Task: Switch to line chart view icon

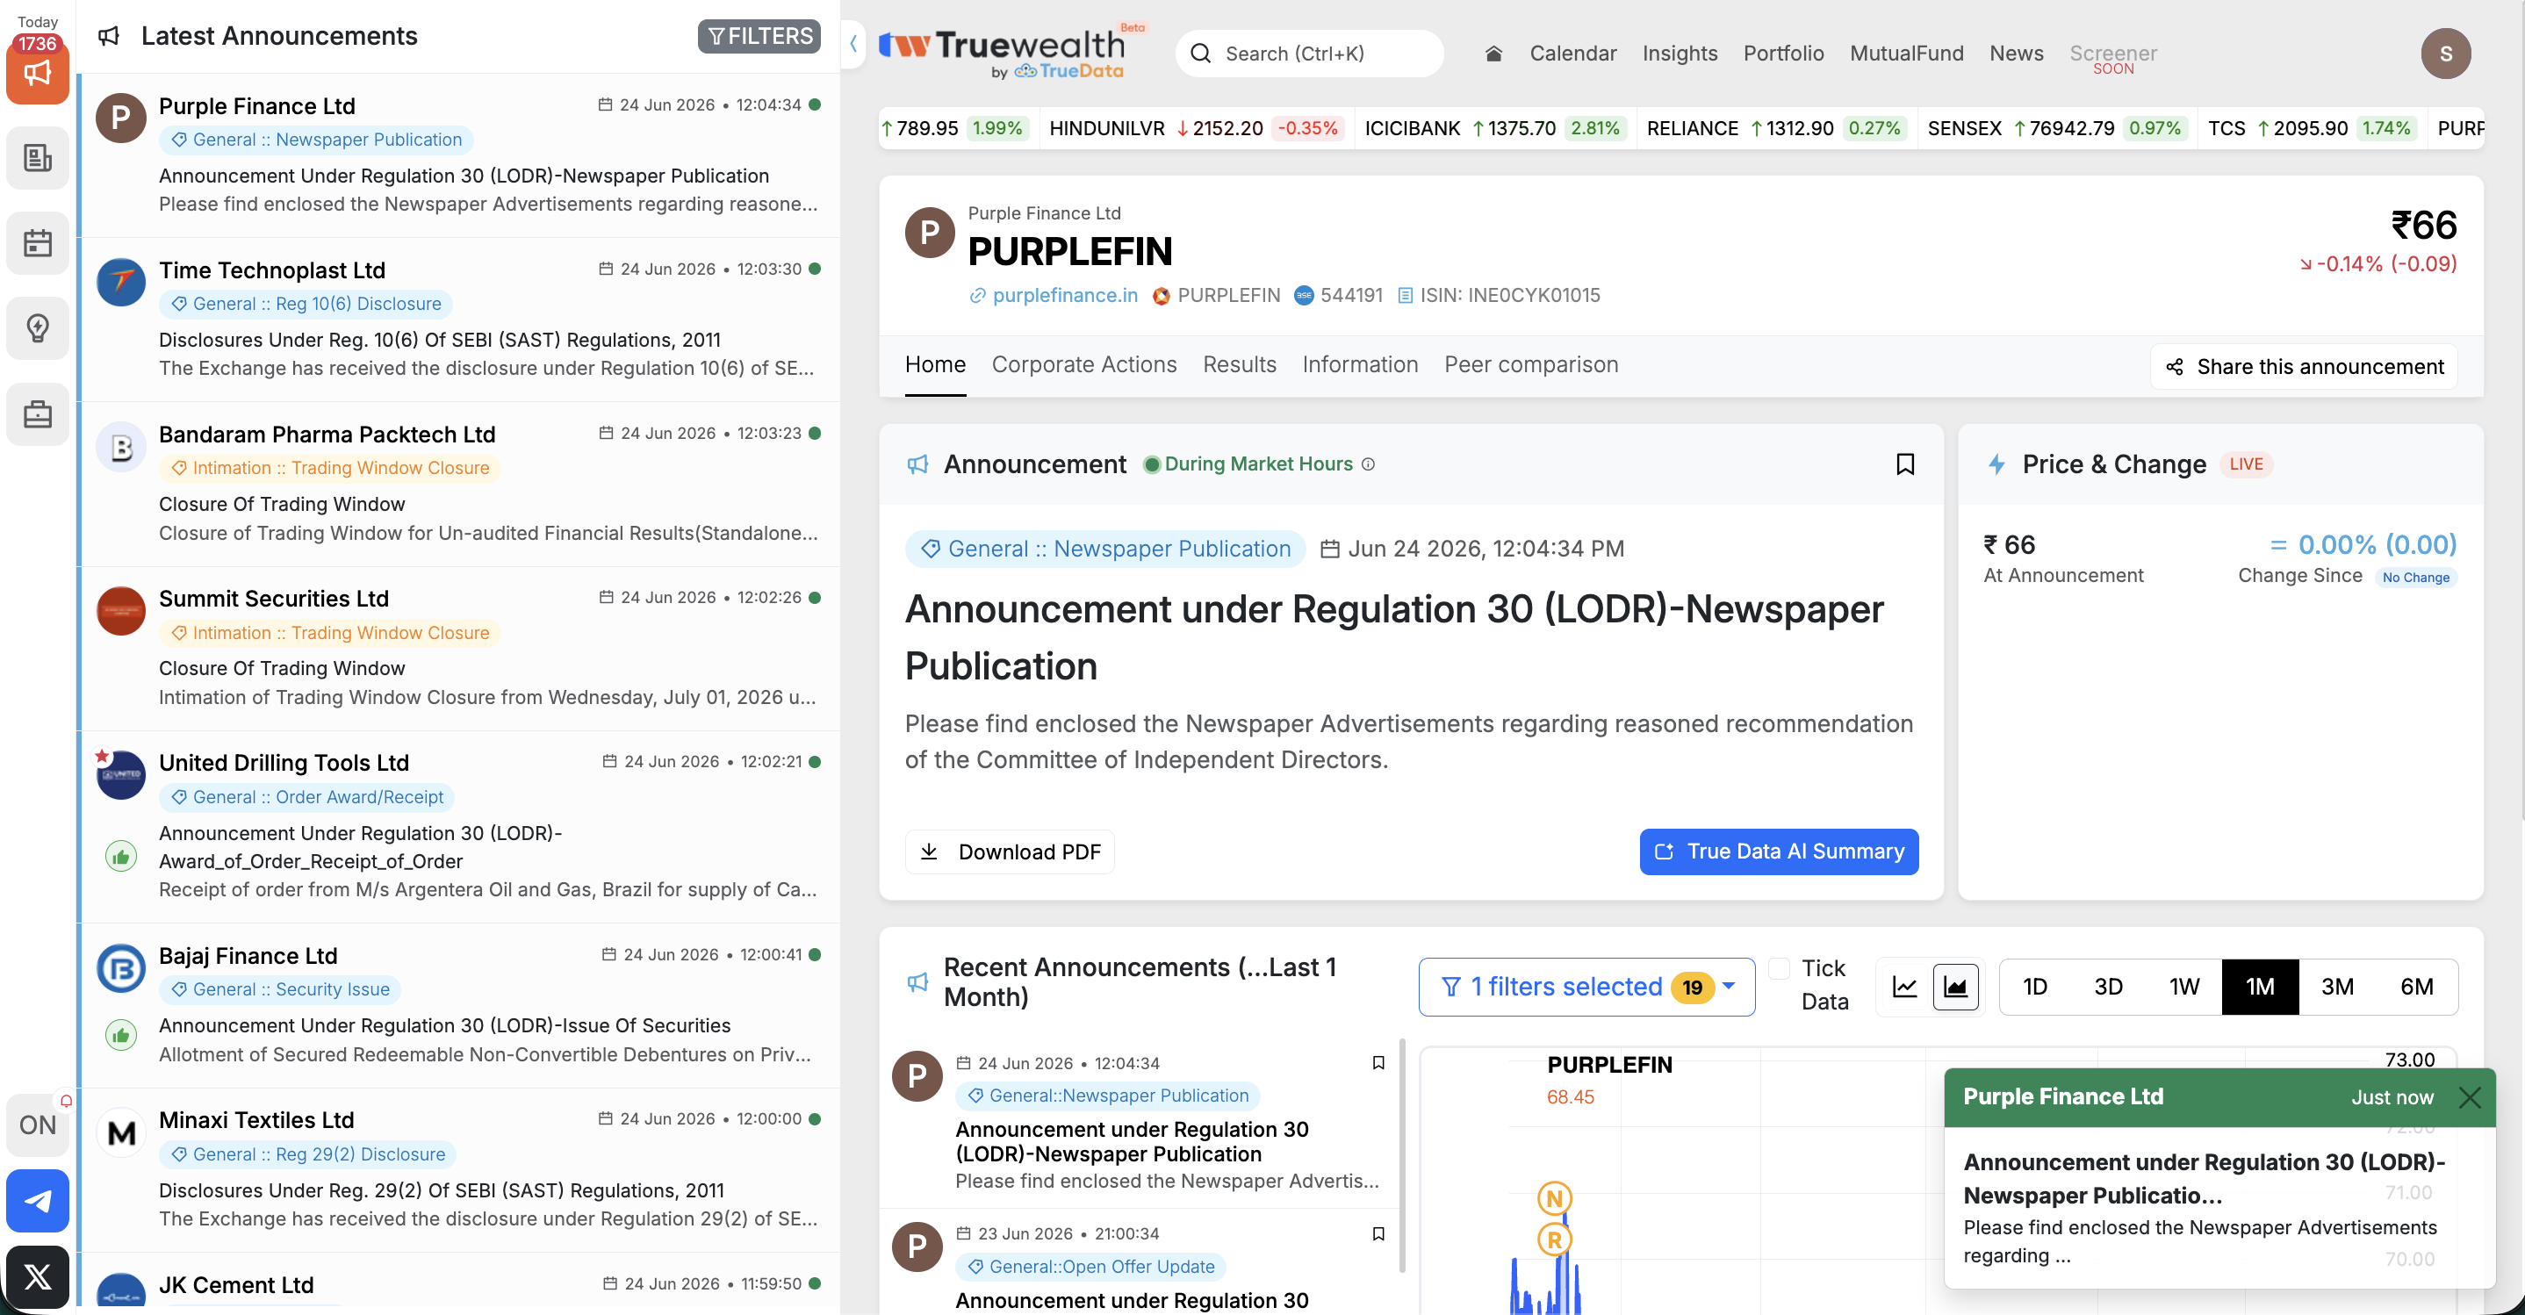Action: click(1904, 987)
